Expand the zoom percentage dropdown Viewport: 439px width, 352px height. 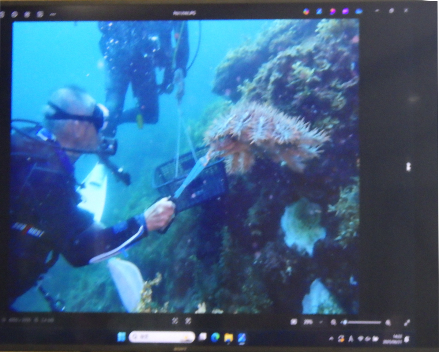321,322
